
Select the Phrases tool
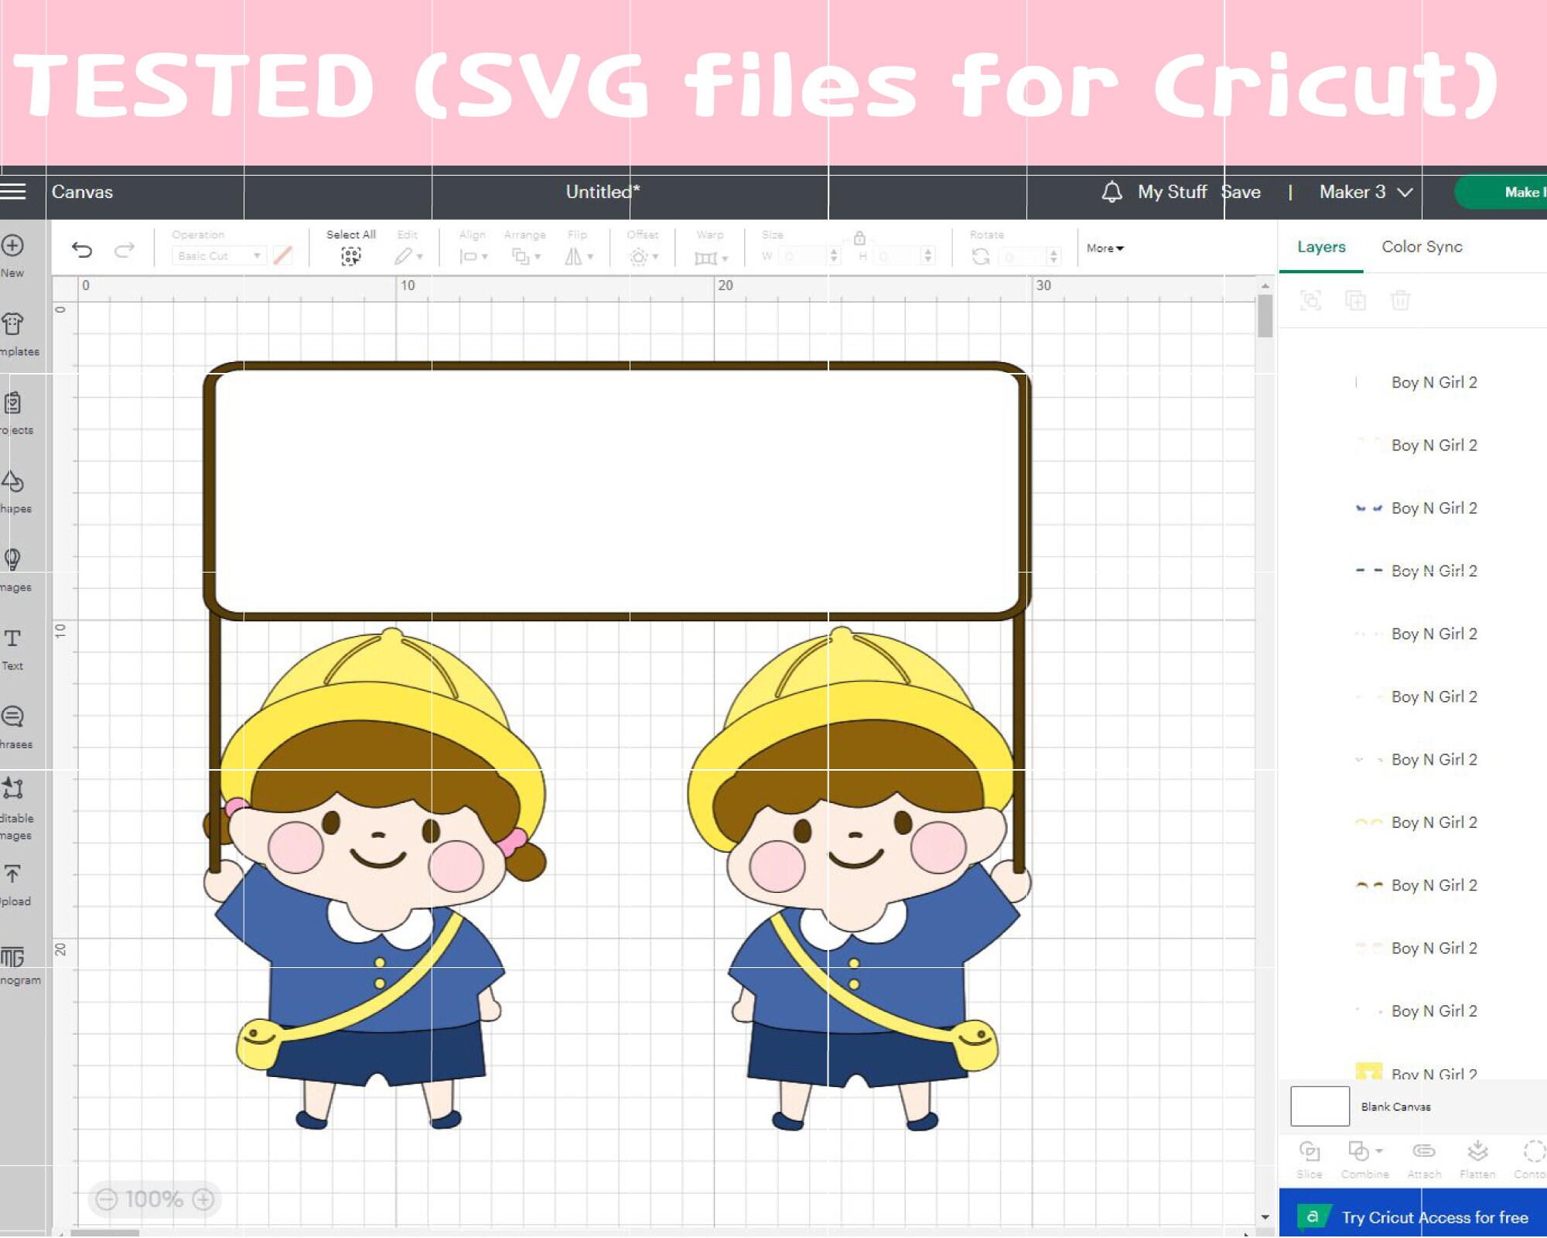click(12, 716)
